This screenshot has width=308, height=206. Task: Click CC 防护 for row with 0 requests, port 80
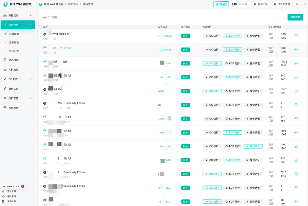click(212, 105)
